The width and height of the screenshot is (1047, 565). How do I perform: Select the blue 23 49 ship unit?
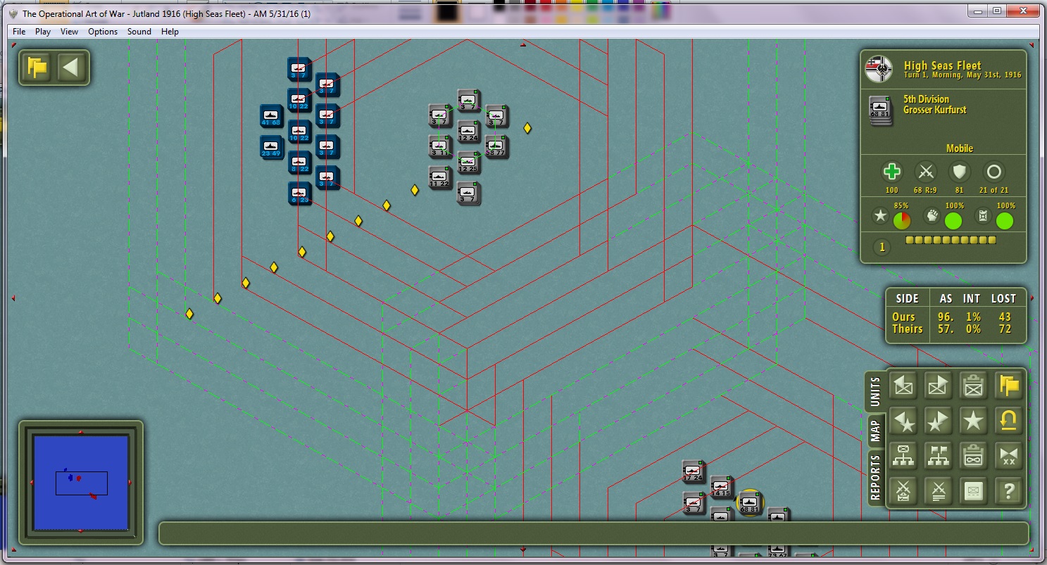(x=271, y=147)
